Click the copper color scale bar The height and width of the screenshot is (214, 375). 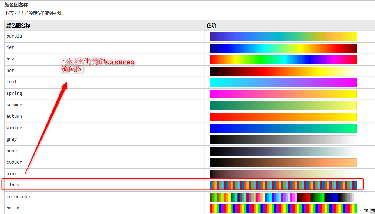[283, 163]
